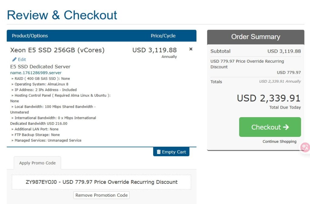310x204 pixels.
Task: Click the USD 2,339.91 Total Due Today amount
Action: [269, 98]
